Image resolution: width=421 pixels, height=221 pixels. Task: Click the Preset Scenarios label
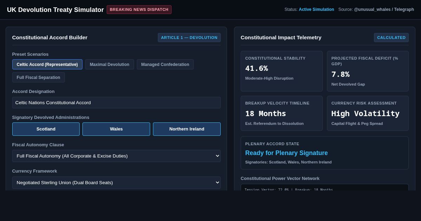[x=31, y=54]
